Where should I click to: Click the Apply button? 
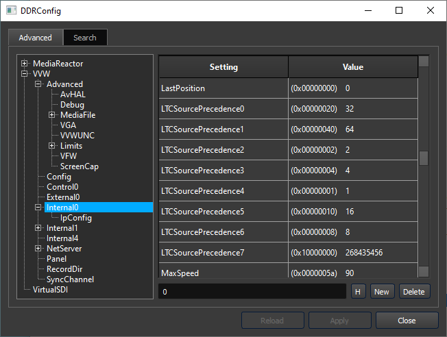339,321
